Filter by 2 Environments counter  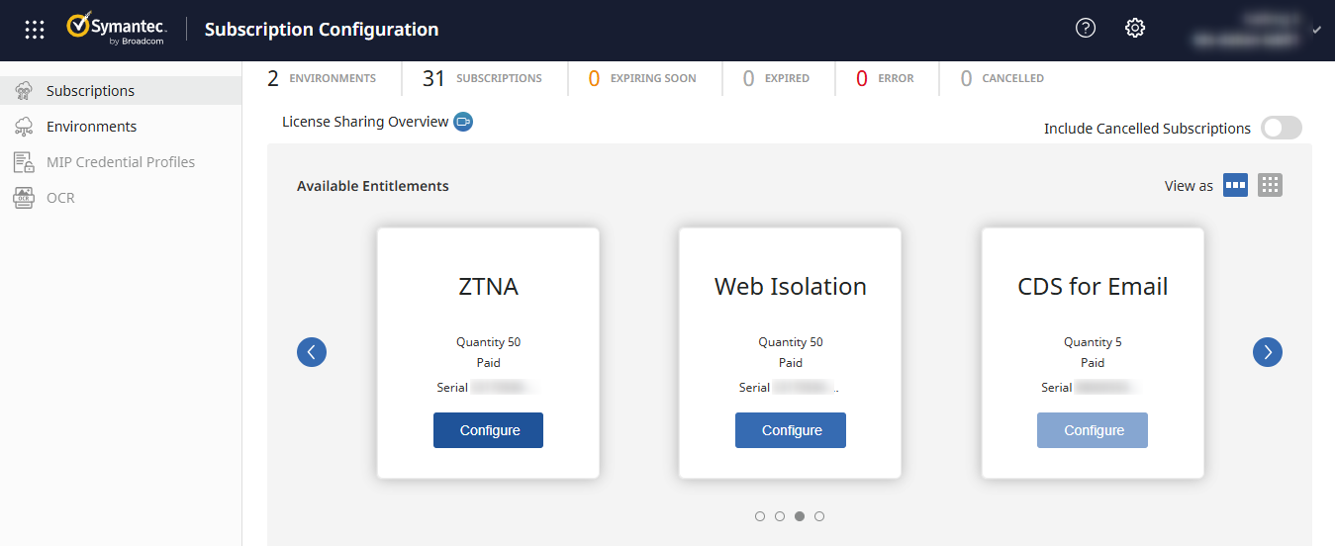pyautogui.click(x=322, y=78)
